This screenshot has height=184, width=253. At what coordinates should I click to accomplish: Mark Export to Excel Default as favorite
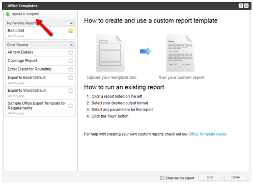[x=71, y=78]
